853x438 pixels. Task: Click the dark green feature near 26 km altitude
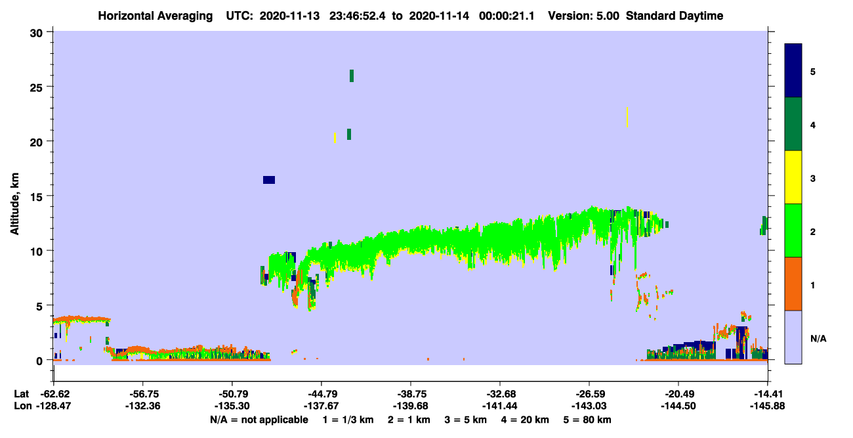pyautogui.click(x=352, y=76)
